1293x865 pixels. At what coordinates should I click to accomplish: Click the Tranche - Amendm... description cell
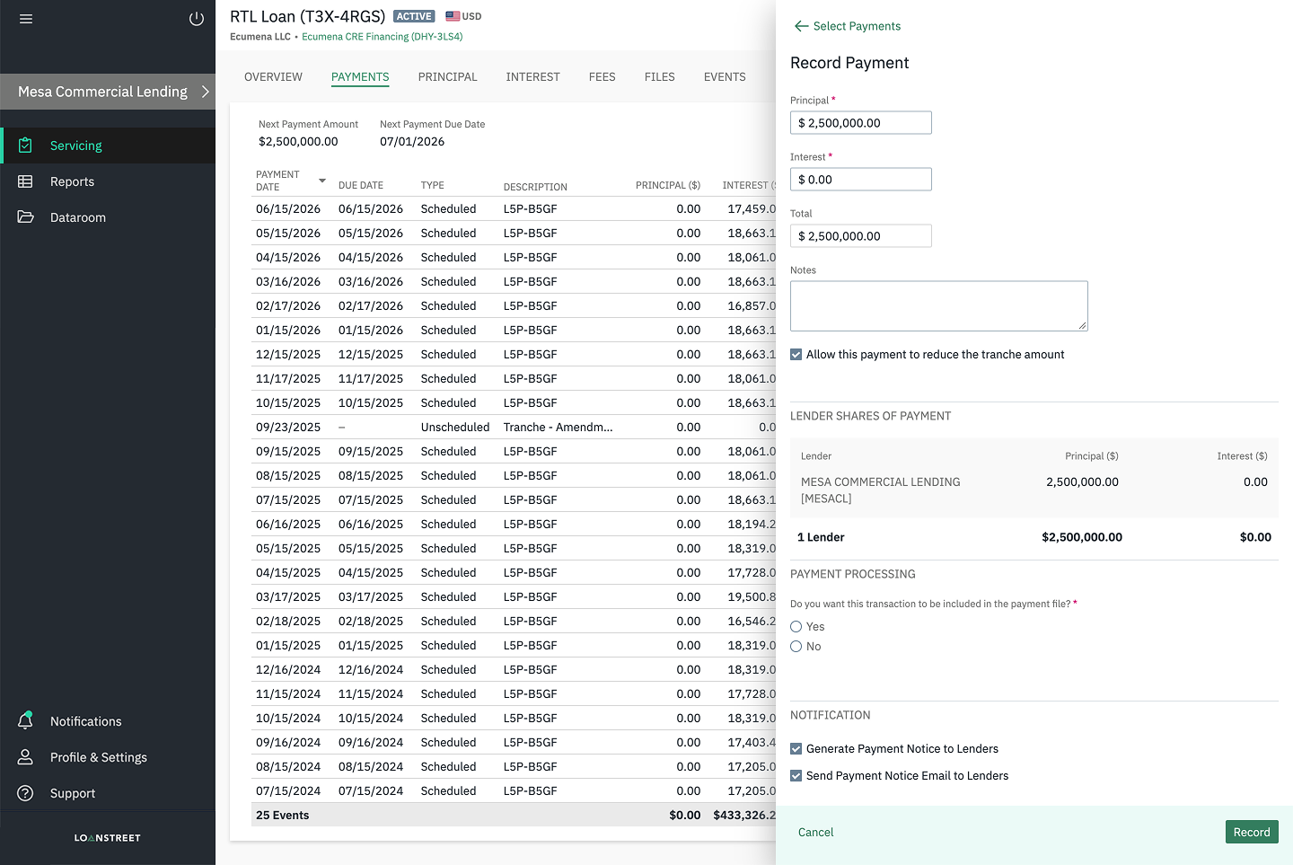tap(558, 428)
